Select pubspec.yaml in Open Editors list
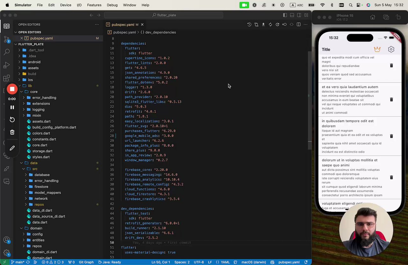The image size is (408, 265). click(41, 38)
